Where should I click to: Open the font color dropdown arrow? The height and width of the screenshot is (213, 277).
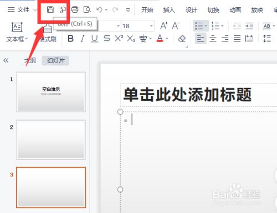click(167, 39)
